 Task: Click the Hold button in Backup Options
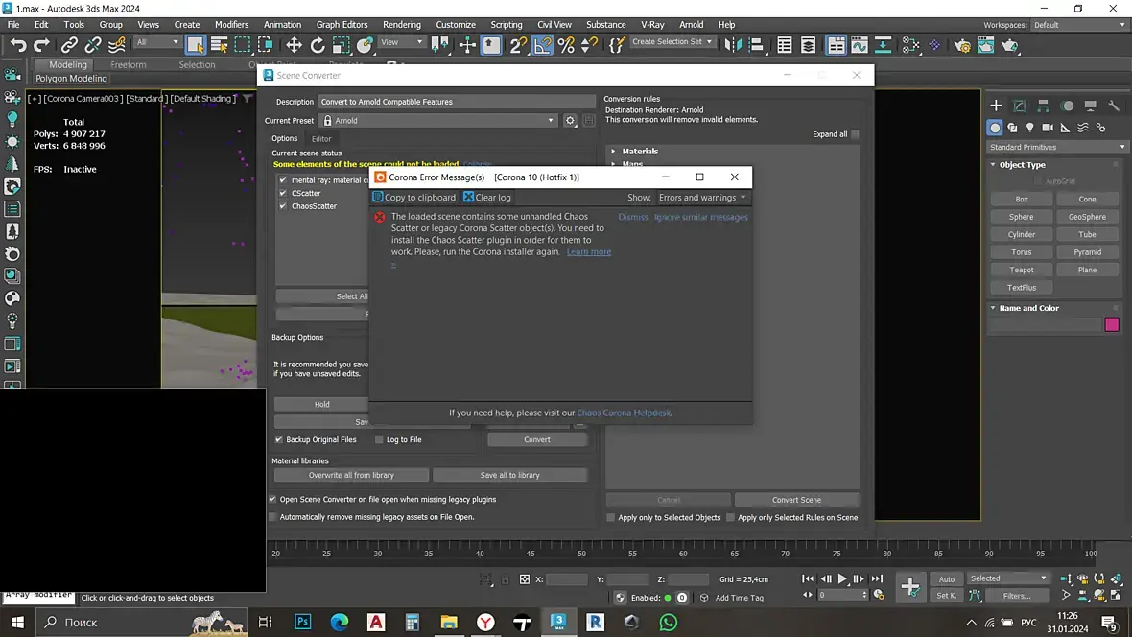point(321,405)
